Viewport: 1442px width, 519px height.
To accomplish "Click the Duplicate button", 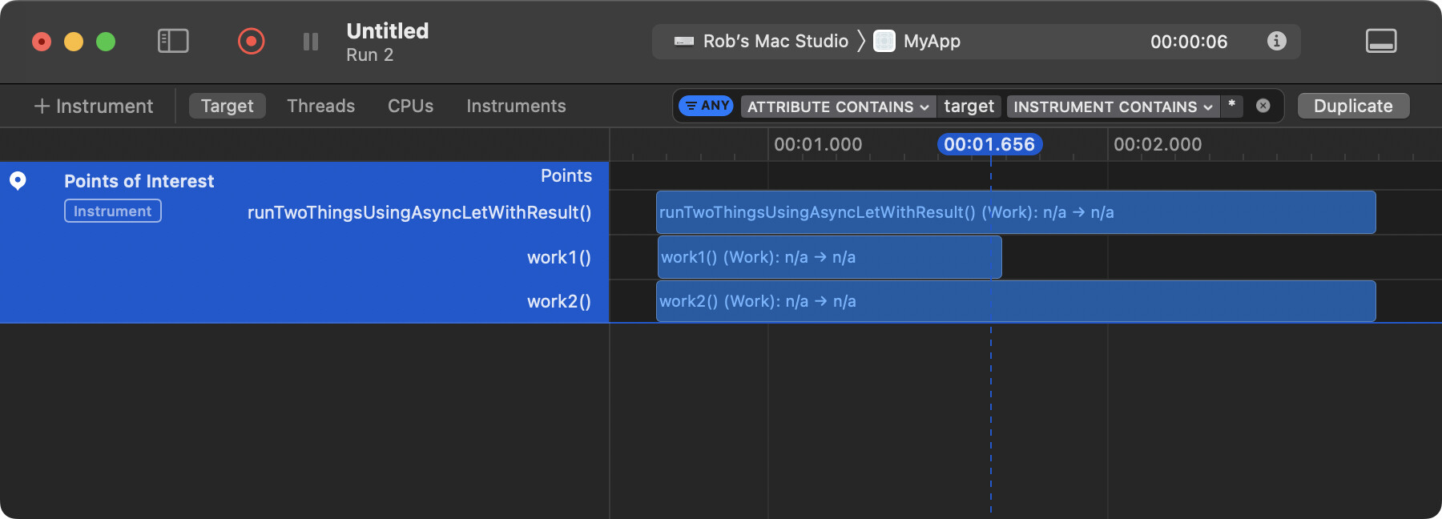I will pos(1353,106).
